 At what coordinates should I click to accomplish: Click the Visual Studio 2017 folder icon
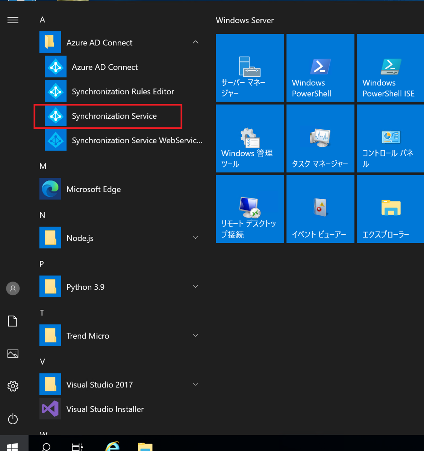click(x=50, y=384)
